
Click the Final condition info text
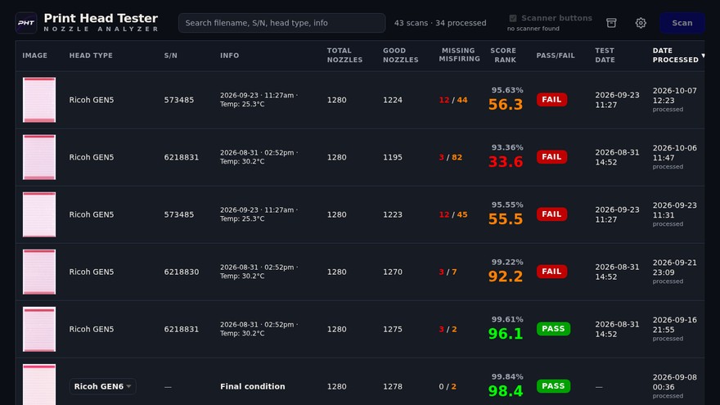(253, 387)
